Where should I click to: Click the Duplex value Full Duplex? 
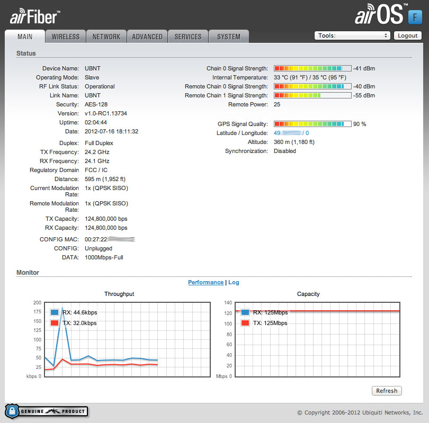click(x=99, y=143)
